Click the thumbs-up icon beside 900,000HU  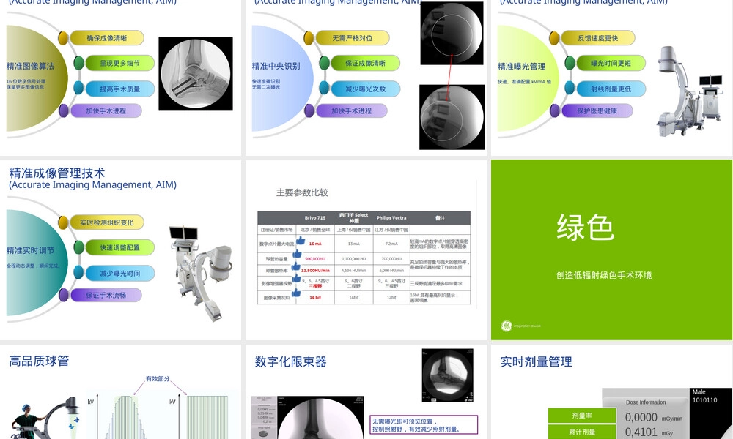tap(297, 255)
